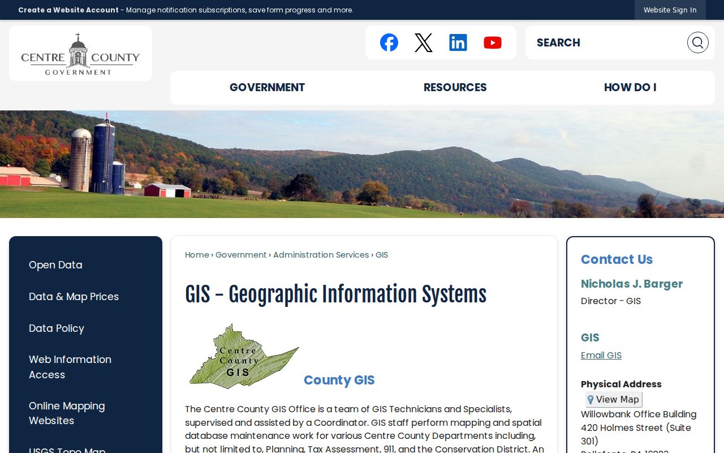Click the County GIS heading
Screen dimensions: 724x453
tap(339, 380)
